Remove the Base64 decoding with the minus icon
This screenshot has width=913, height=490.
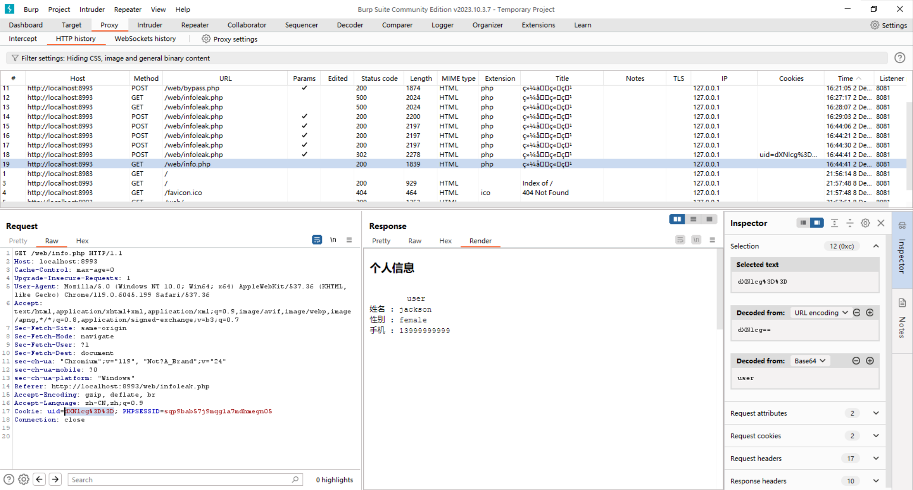tap(856, 361)
